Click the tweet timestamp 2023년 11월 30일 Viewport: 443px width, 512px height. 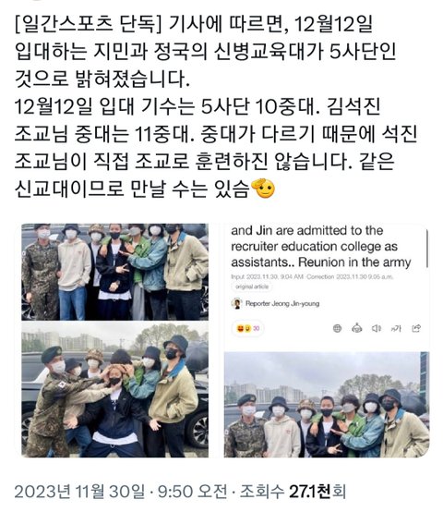click(x=80, y=492)
